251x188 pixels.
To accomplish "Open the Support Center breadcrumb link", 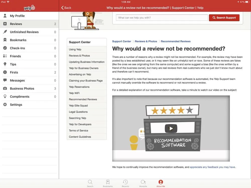I will click(121, 41).
